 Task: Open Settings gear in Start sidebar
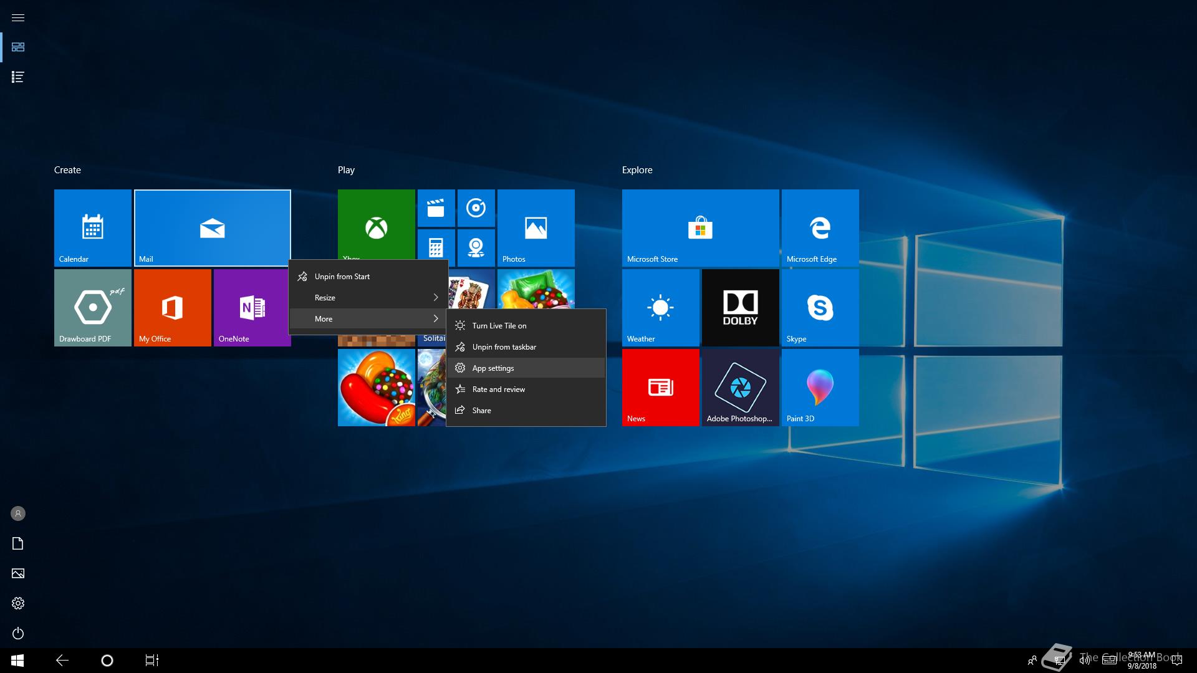(18, 603)
